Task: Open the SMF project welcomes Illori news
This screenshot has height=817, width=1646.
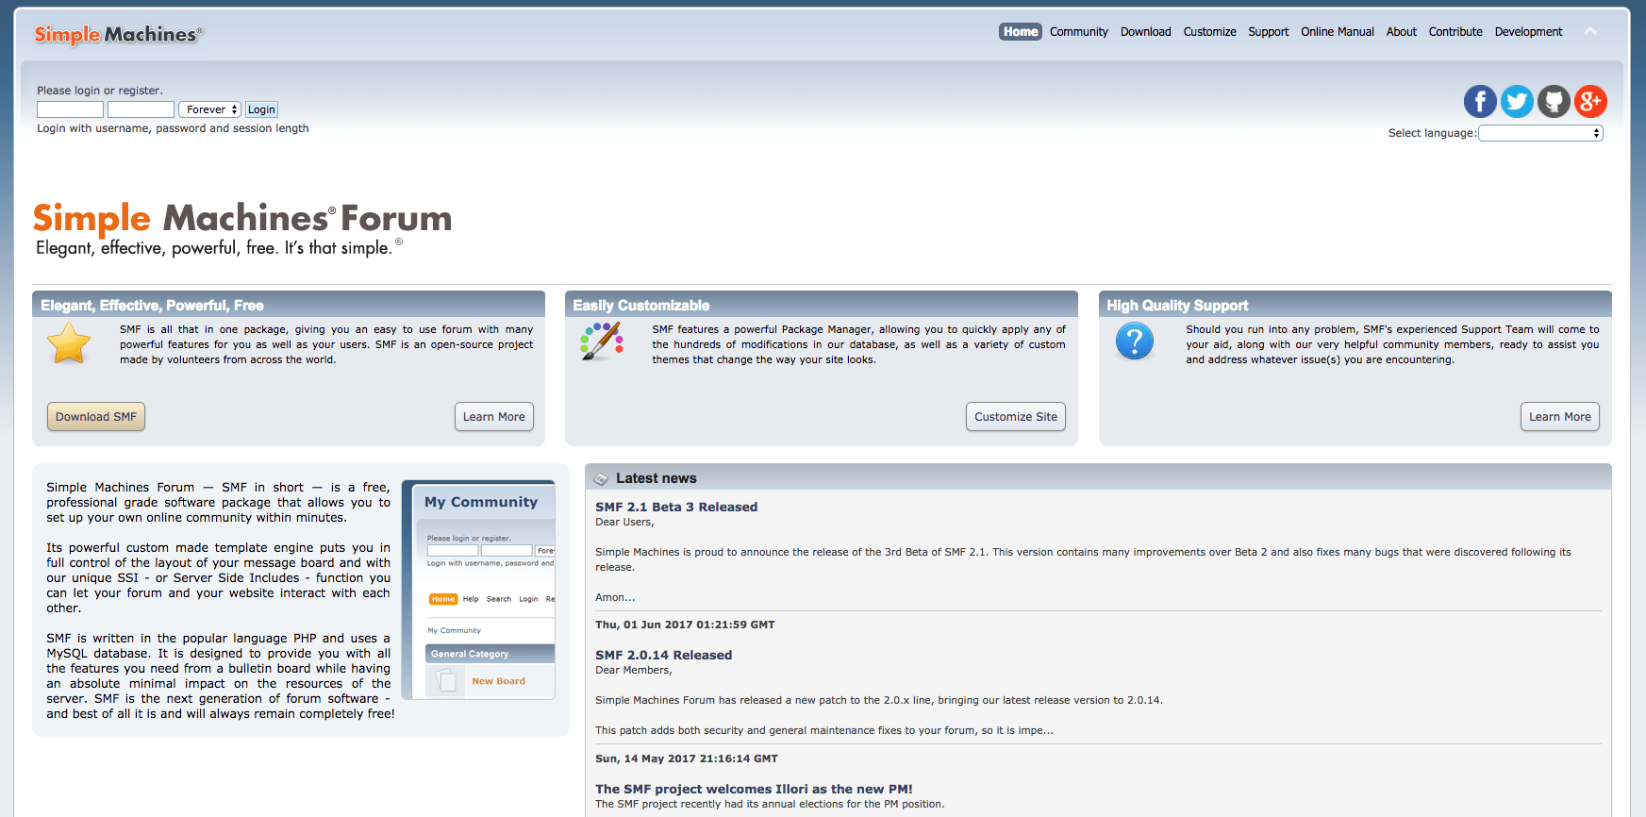Action: point(754,790)
